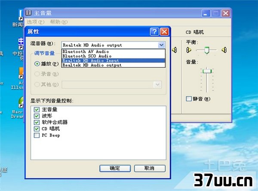
Task: Toggle the 静音 mute checkbox for CD 唱机
Action: (x=189, y=99)
